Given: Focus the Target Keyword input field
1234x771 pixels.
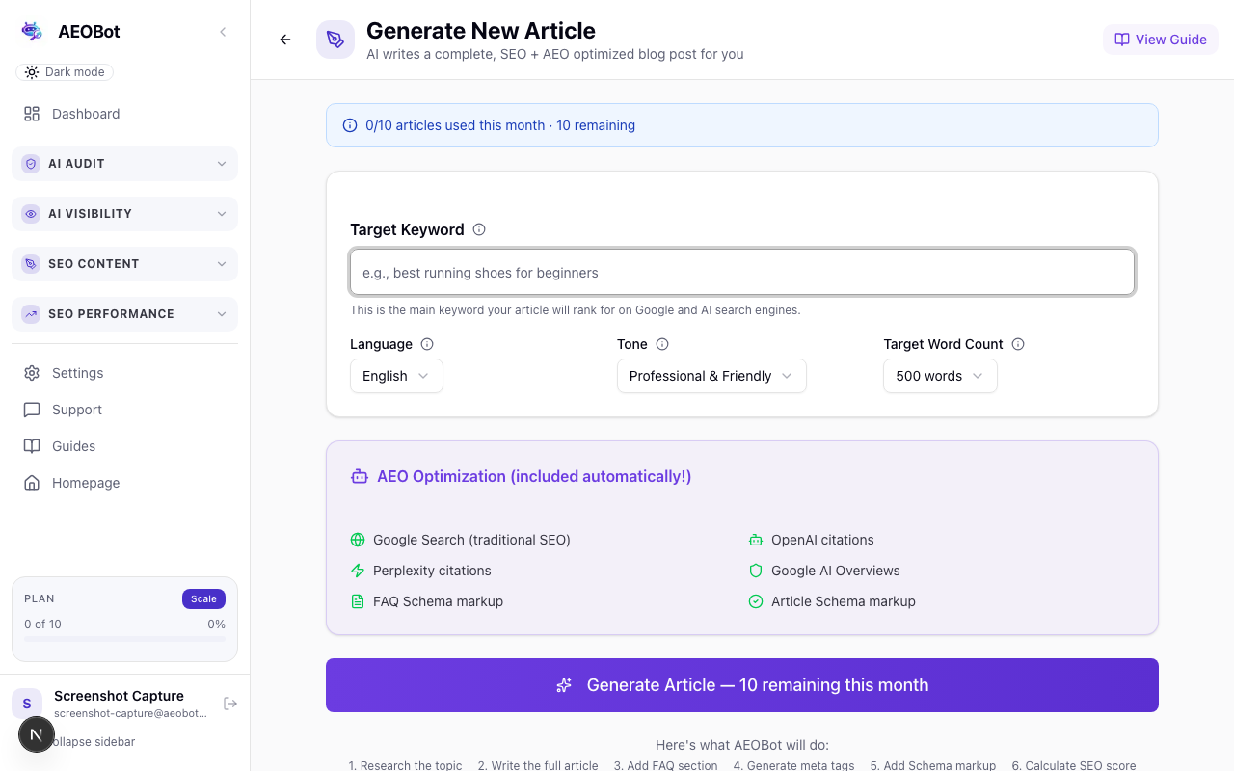Looking at the screenshot, I should (x=742, y=273).
